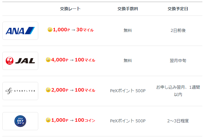Click the 無料 fee in ANA row
Viewport: 205px width, 139px height.
pos(128,30)
